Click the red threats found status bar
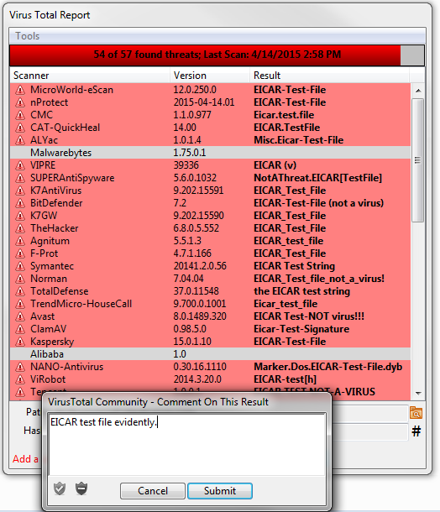The height and width of the screenshot is (512, 440). (205, 55)
